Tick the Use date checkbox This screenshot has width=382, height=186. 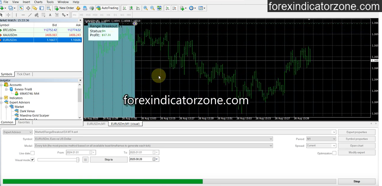click(33, 153)
